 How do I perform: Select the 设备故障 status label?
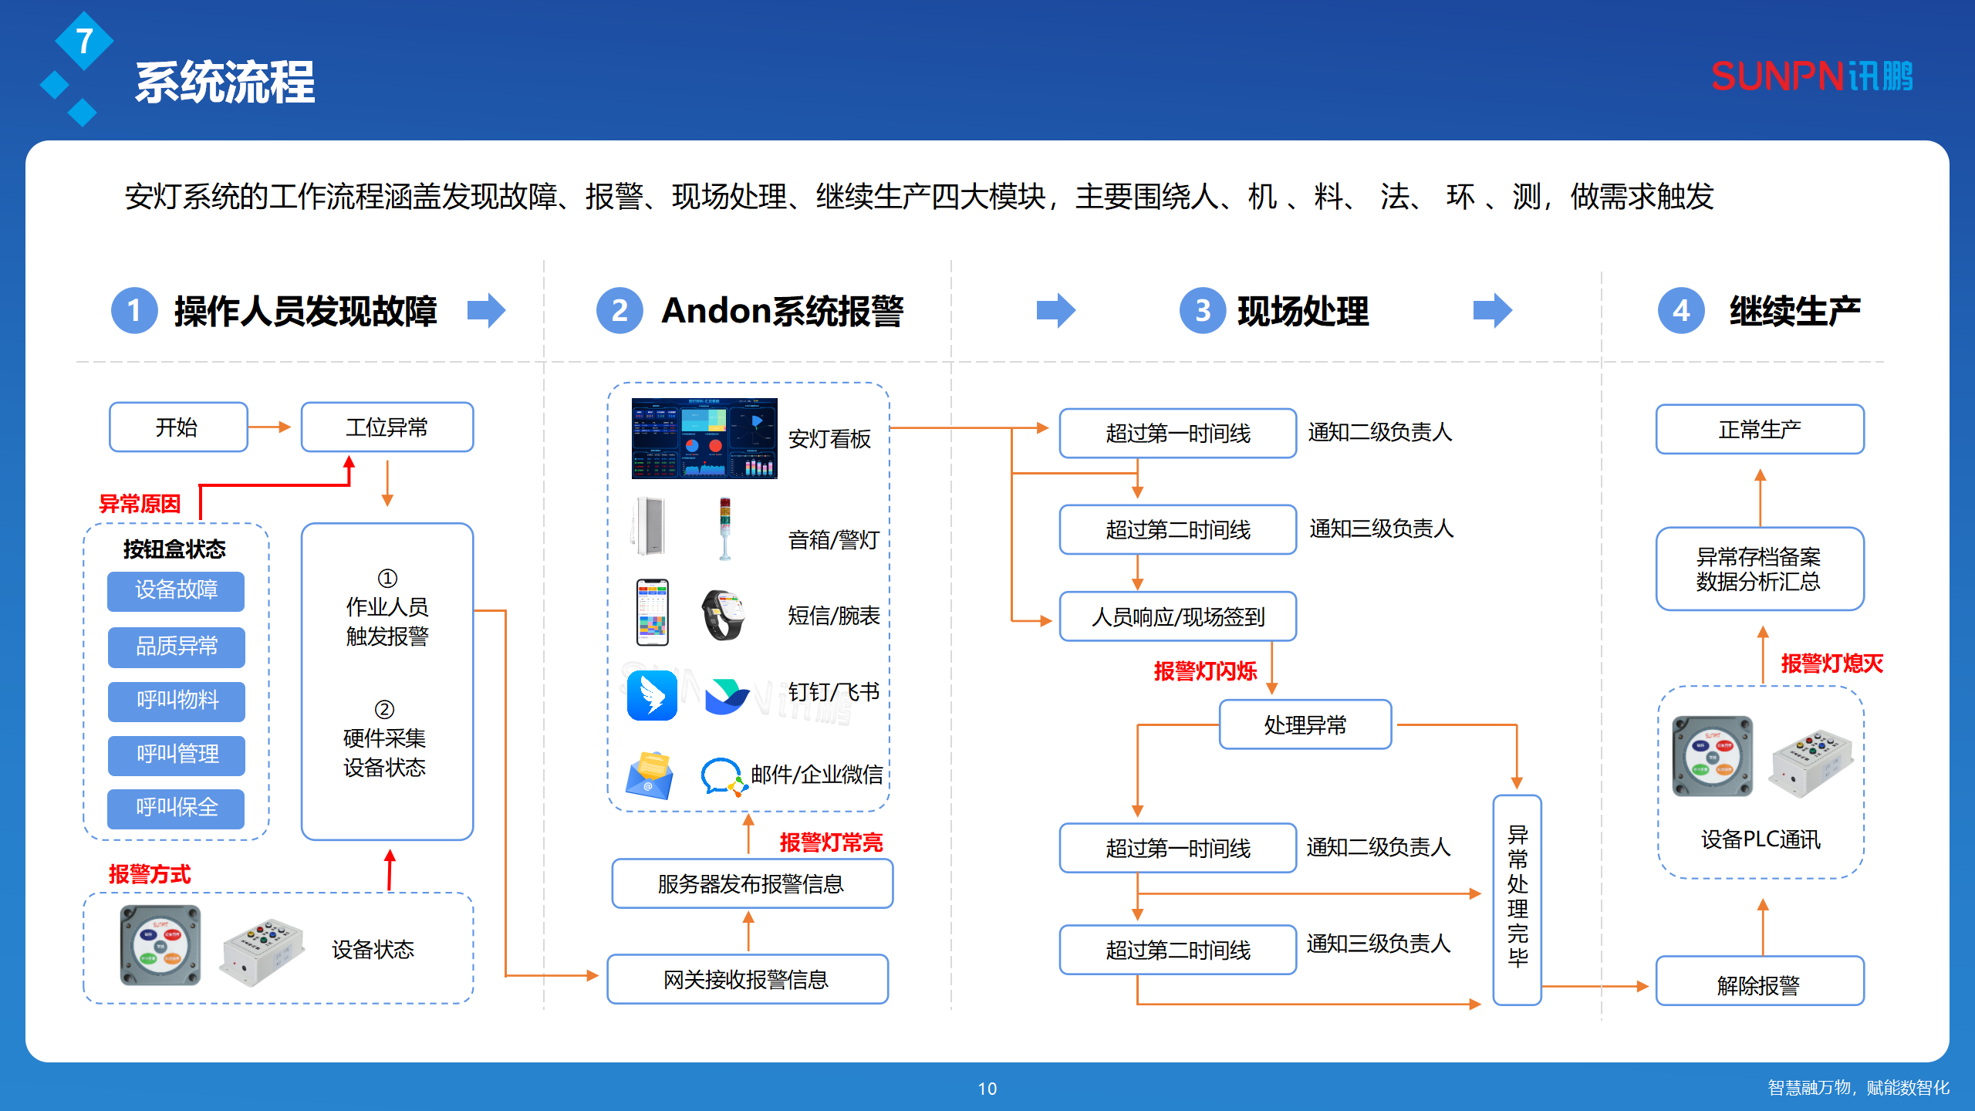[176, 592]
